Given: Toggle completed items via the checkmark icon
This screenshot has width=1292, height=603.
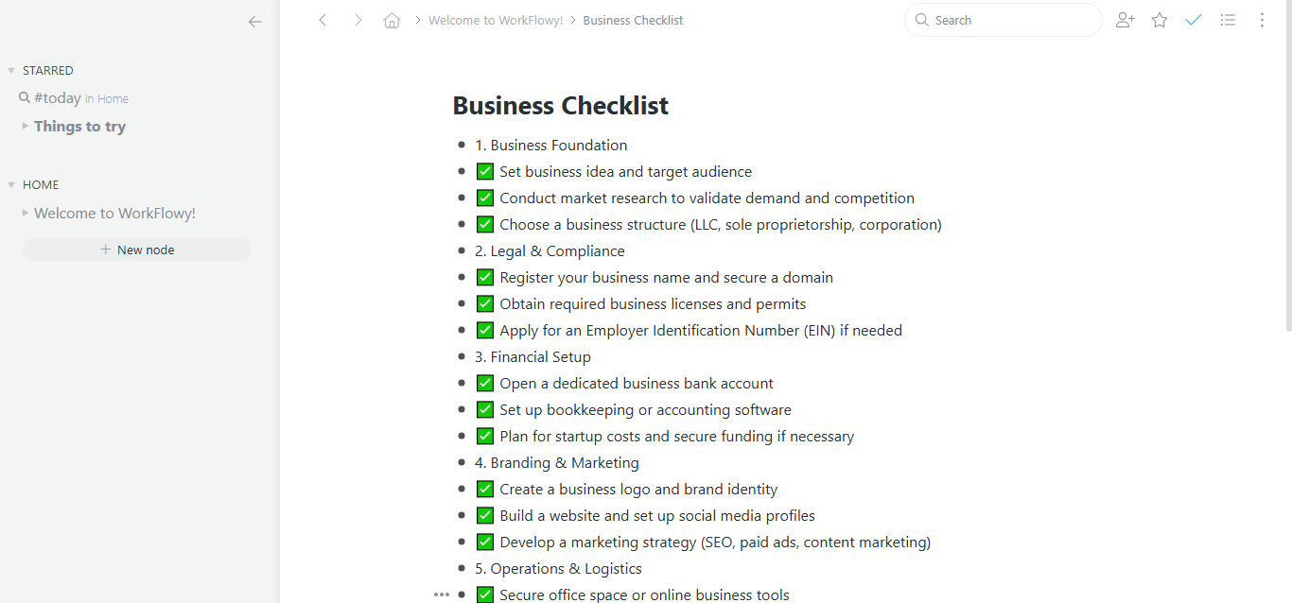Looking at the screenshot, I should [x=1193, y=19].
